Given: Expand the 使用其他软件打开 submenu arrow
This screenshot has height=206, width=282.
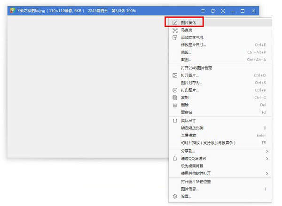Looking at the screenshot, I should tap(267, 173).
